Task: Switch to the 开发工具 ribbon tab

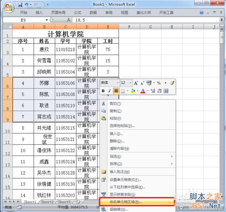Action: [166, 13]
